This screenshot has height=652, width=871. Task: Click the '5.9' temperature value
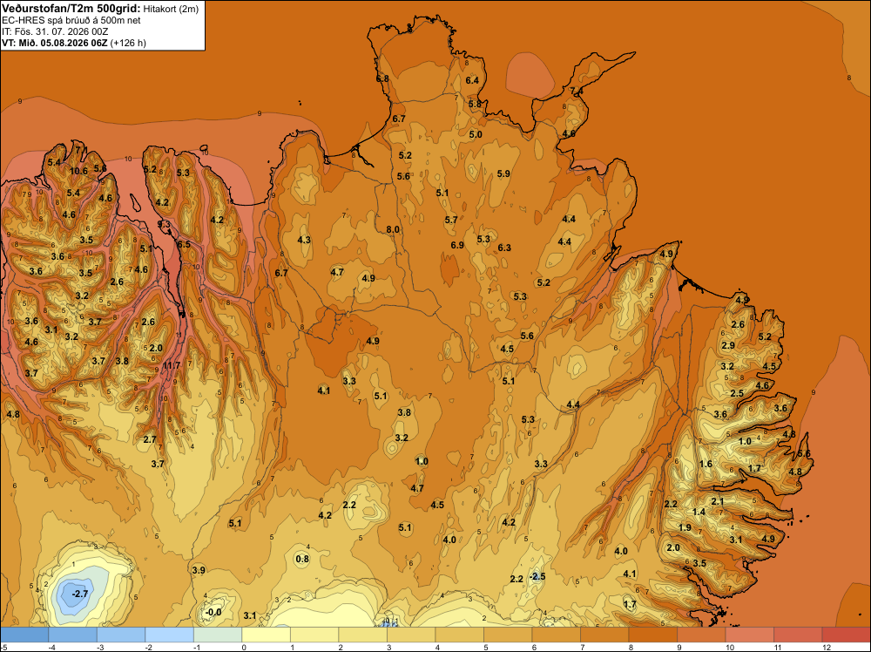(503, 174)
